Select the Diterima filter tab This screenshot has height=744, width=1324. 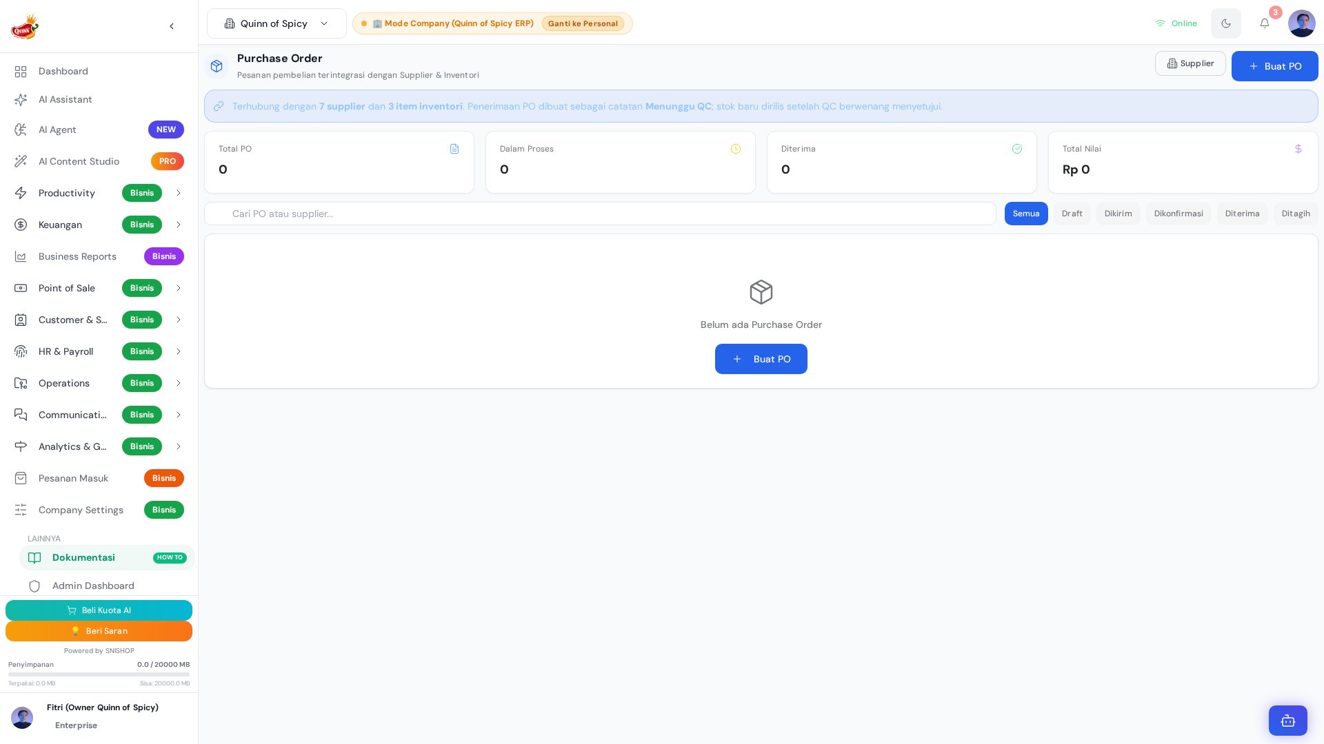1242,214
